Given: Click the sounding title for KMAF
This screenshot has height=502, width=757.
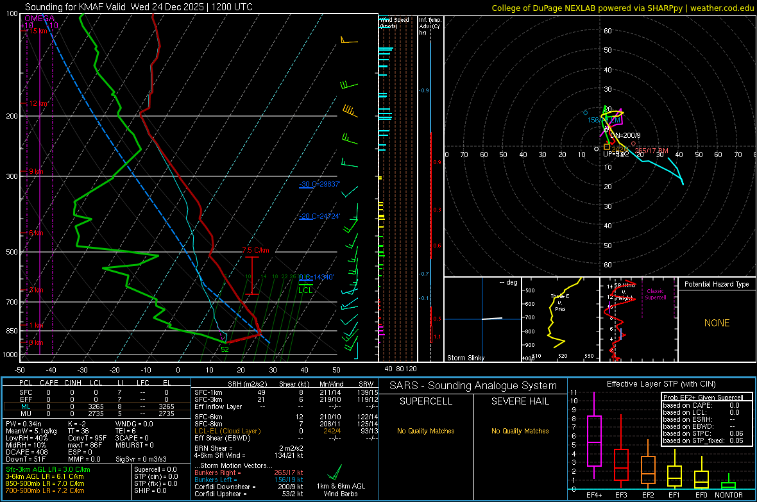Looking at the screenshot, I should pos(139,7).
